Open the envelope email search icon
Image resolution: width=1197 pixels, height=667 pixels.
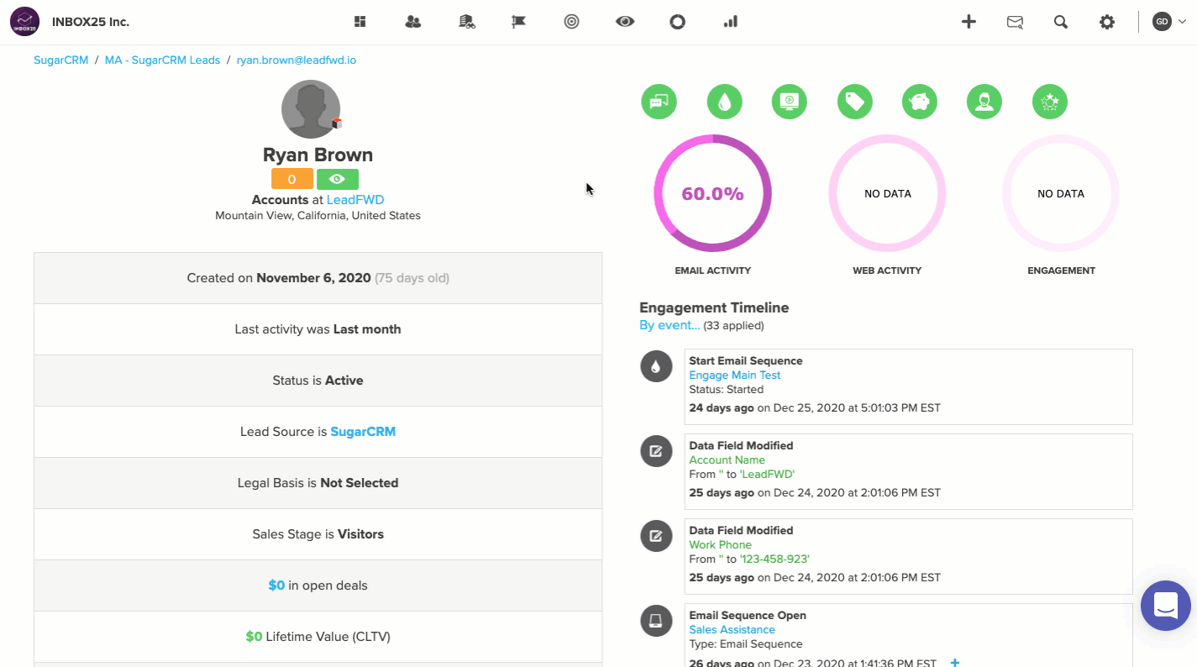pyautogui.click(x=1015, y=23)
